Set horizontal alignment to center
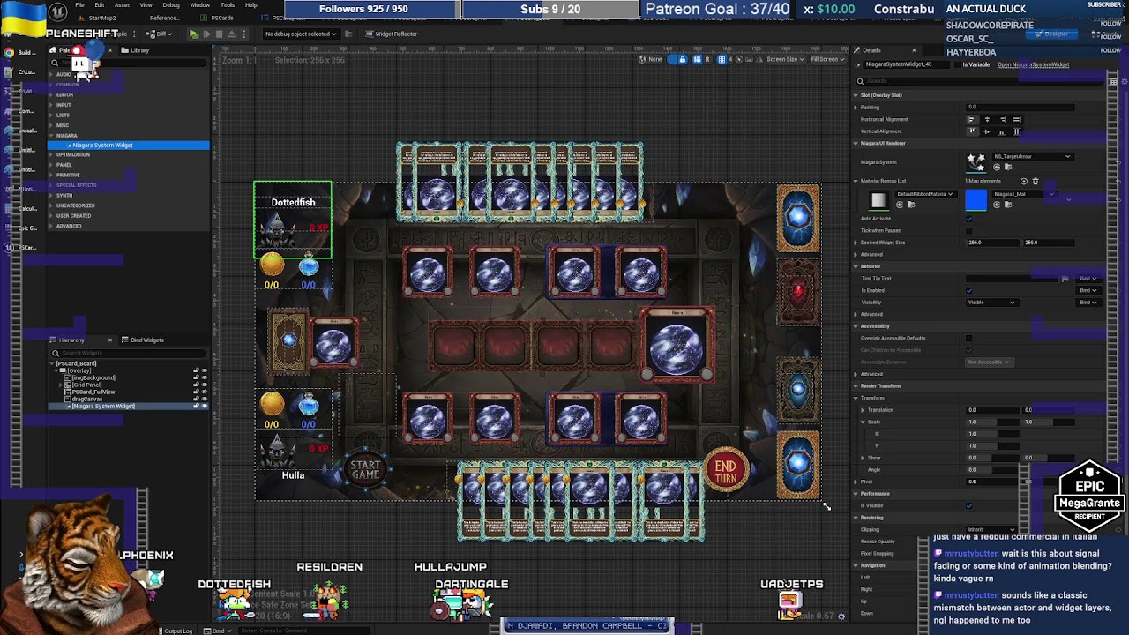 (987, 119)
